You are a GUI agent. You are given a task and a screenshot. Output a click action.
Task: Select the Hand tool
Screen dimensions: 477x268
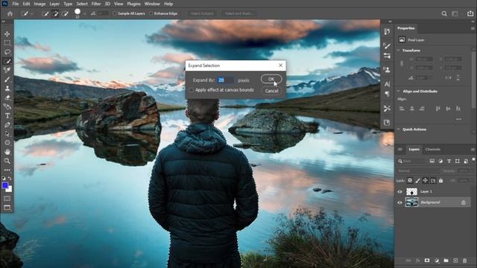click(7, 152)
